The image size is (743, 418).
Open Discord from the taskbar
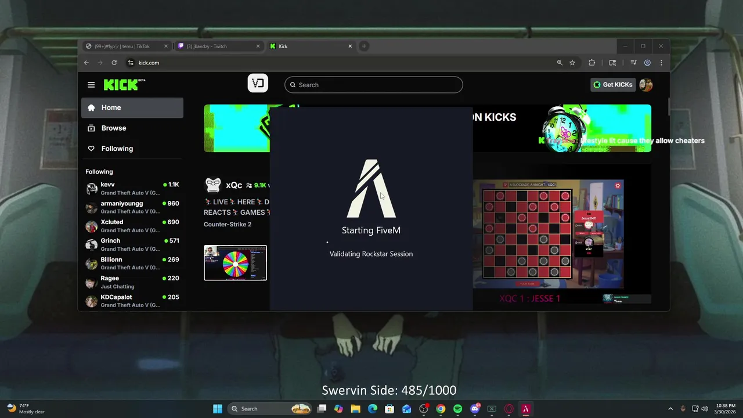tap(475, 409)
